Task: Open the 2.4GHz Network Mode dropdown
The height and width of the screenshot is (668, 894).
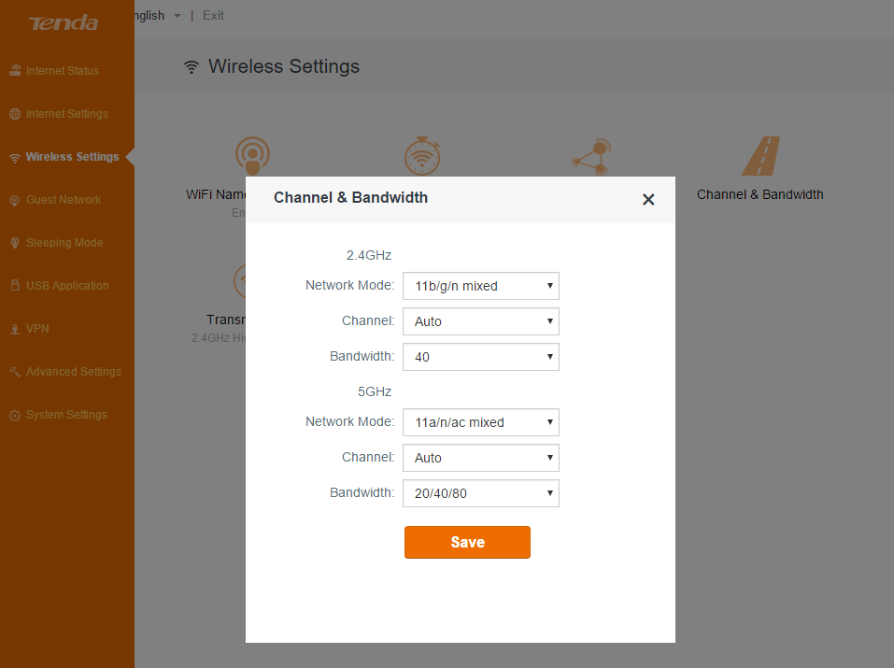Action: (x=480, y=286)
